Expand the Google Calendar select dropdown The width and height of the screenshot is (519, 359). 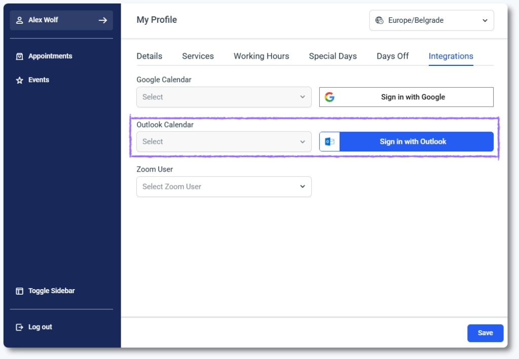click(x=224, y=97)
